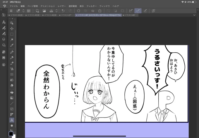199x138 pixels.
Task: Open the レイヤー menu
Action: point(62,6)
